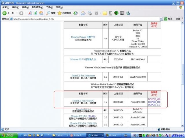Expand the dropdown beside the gray Edit icon
The height and width of the screenshot is (138, 185).
click(x=101, y=13)
